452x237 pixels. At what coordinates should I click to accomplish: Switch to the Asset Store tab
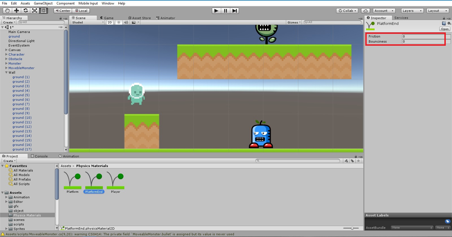coord(140,18)
